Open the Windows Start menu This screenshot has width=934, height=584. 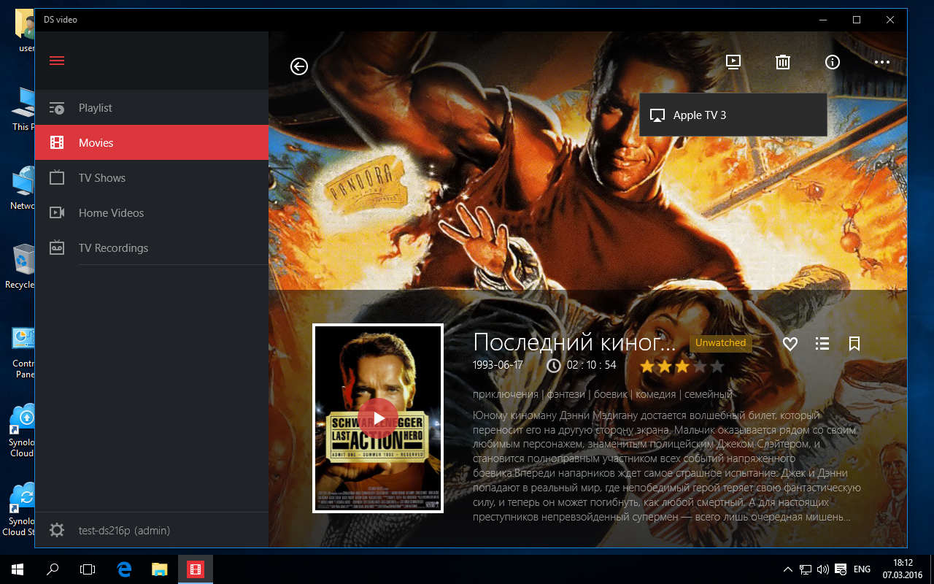click(18, 569)
